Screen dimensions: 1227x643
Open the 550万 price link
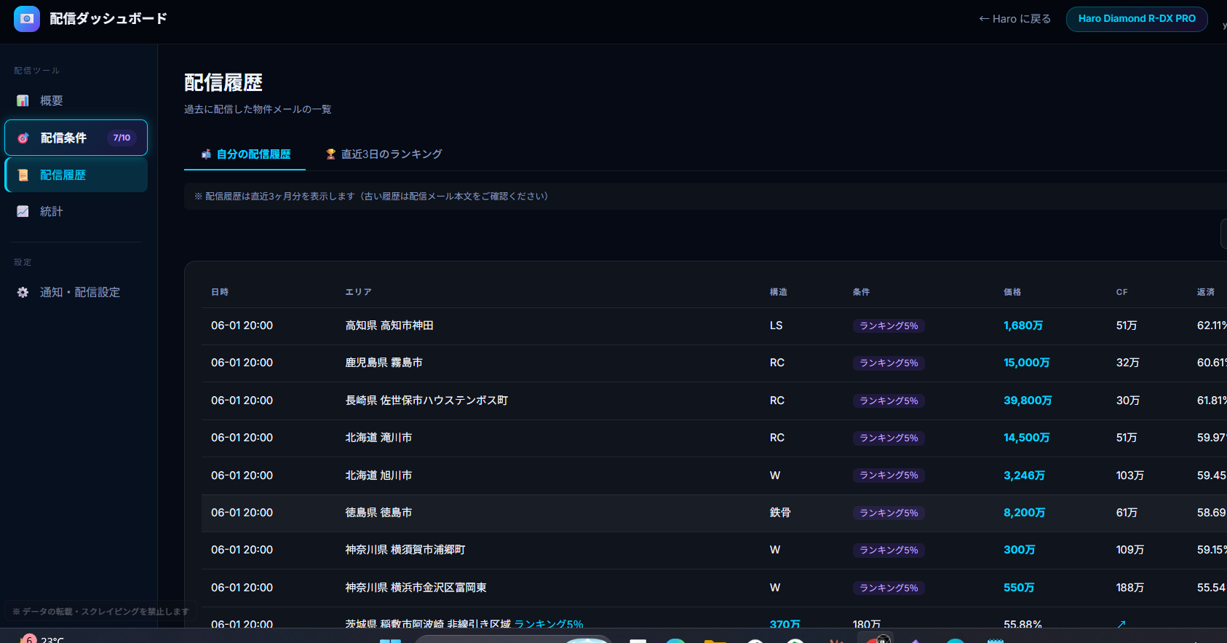[1019, 588]
